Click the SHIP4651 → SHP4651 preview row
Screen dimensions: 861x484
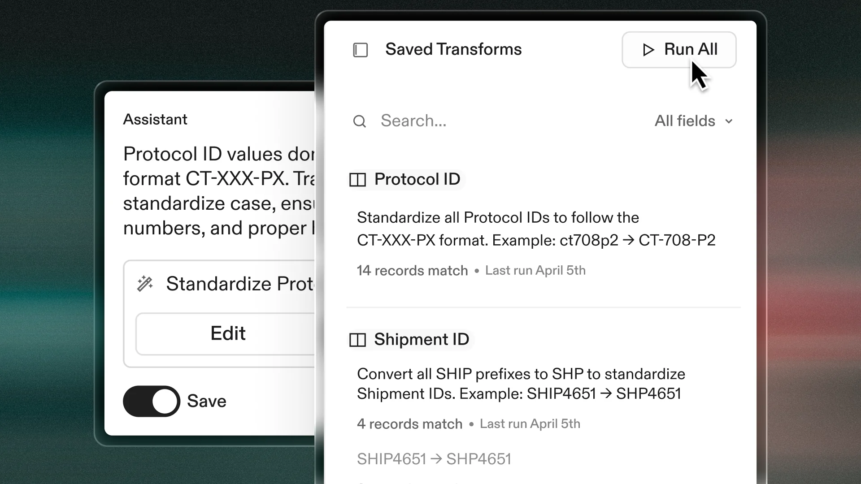[x=434, y=459]
